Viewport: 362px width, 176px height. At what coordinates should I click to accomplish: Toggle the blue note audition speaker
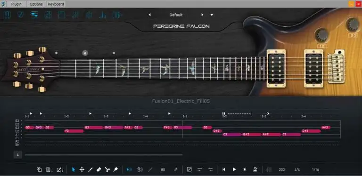pyautogui.click(x=129, y=169)
